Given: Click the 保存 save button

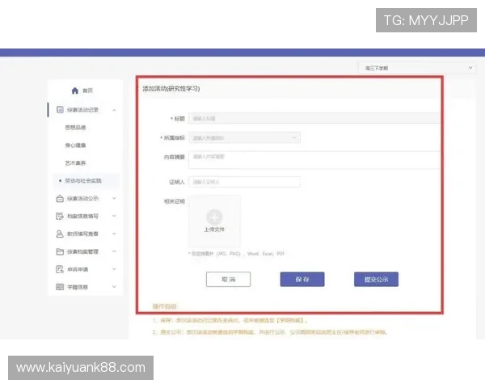Looking at the screenshot, I should [302, 280].
